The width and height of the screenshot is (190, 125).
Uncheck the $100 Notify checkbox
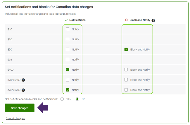tap(68, 70)
